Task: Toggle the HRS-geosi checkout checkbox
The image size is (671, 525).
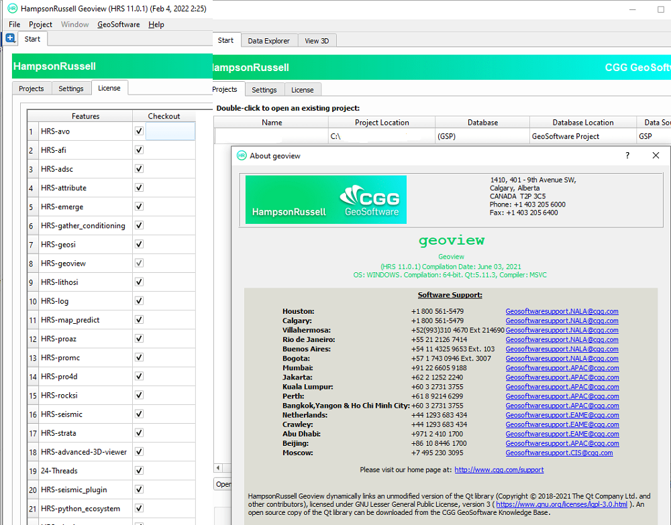Action: [x=139, y=243]
